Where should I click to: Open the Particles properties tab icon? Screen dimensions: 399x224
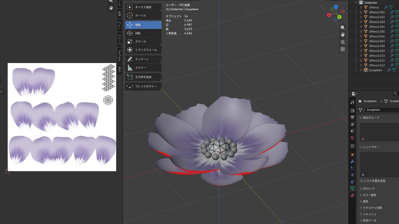coord(352,168)
